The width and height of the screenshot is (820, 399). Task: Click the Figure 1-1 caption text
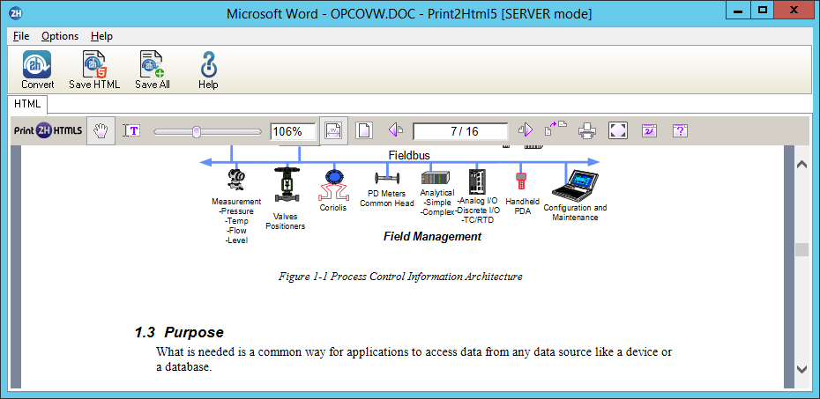tap(400, 277)
